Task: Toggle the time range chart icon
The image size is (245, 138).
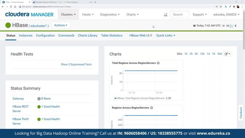Action: pos(232,26)
